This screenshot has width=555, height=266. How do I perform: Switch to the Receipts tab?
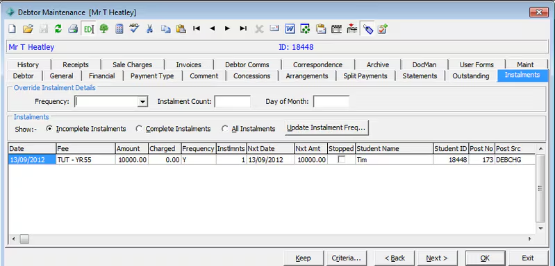(76, 64)
